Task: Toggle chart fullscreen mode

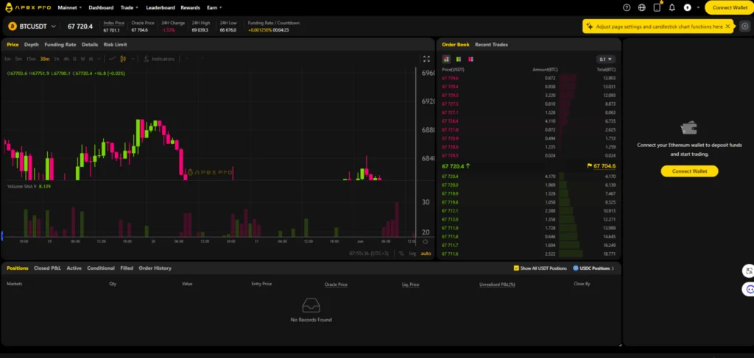Action: [x=426, y=59]
